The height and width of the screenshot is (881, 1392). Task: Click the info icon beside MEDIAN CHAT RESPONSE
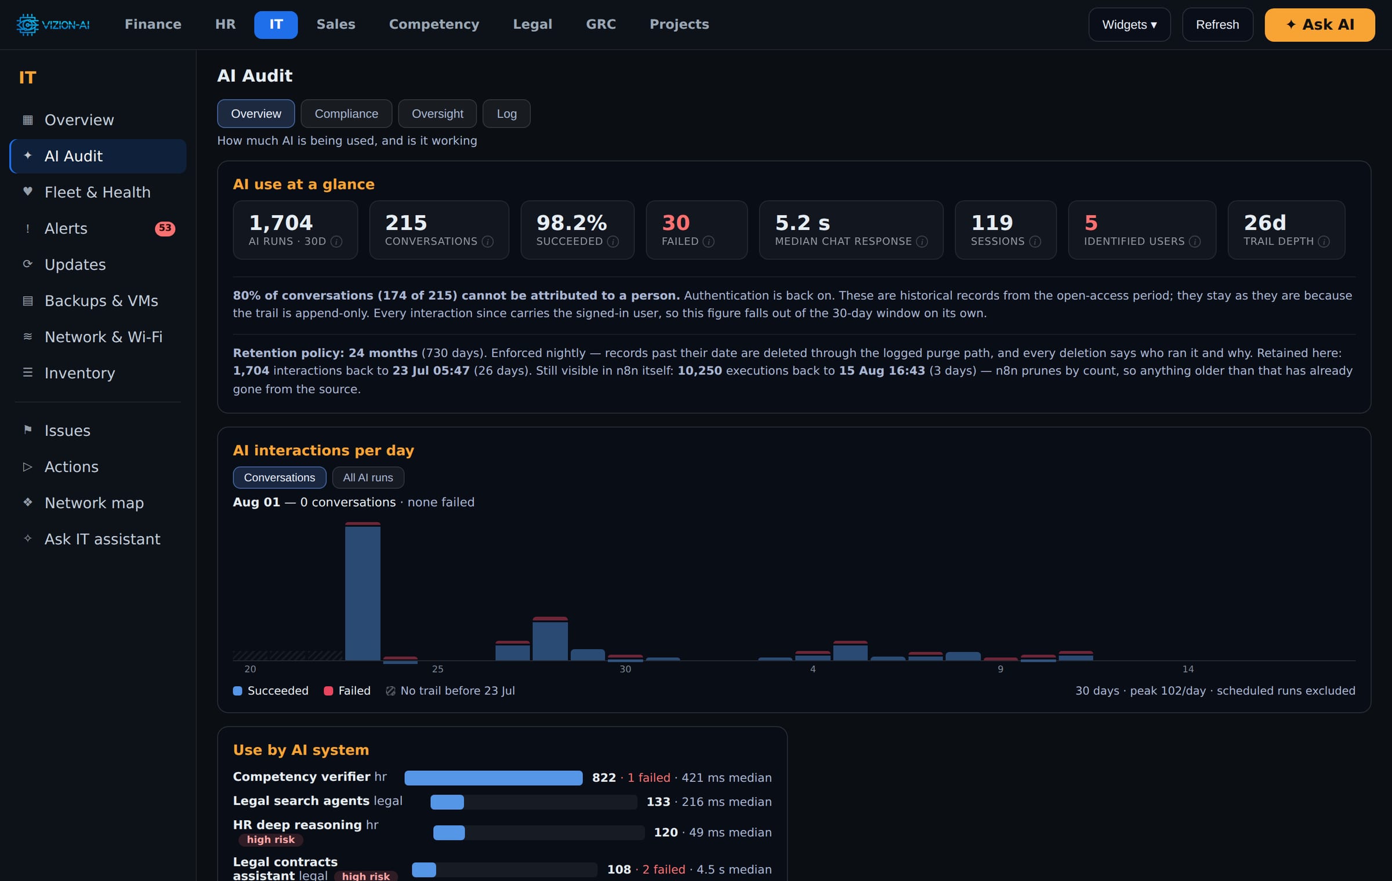click(922, 242)
